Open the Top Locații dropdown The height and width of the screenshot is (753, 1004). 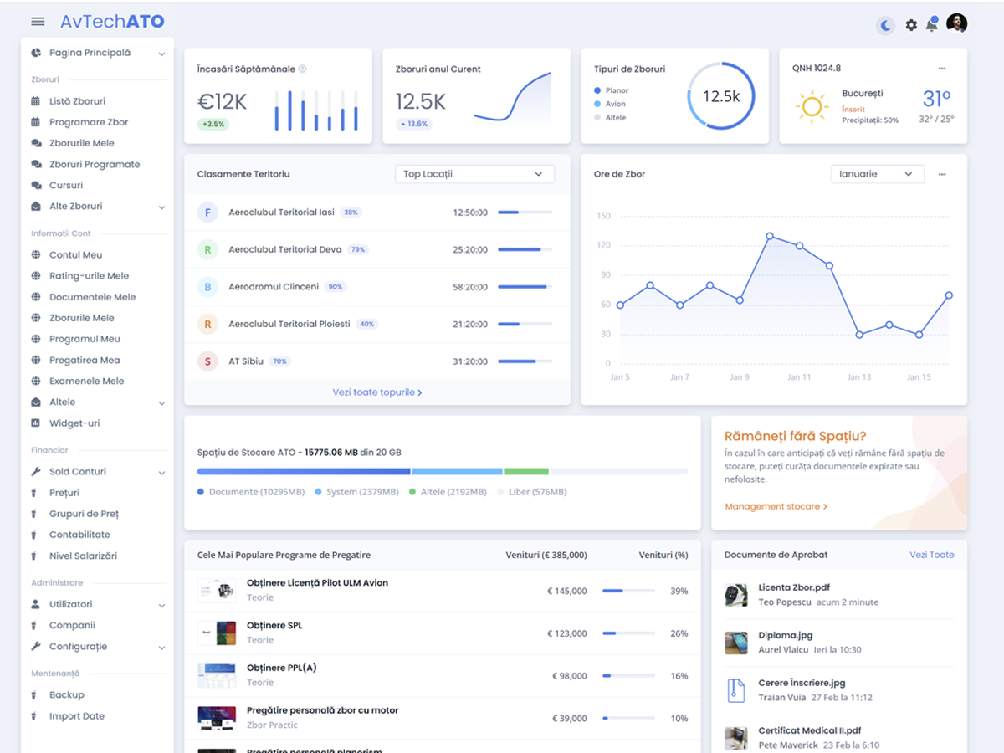click(x=474, y=174)
